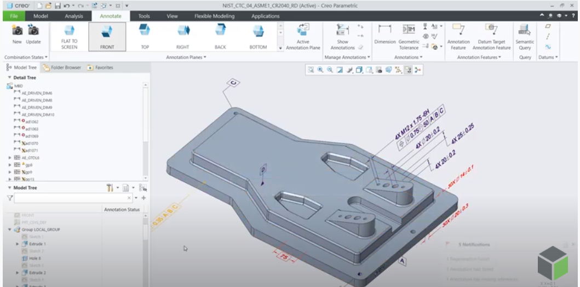The image size is (580, 287).
Task: Toggle annotation display in graphics toolbar
Action: pyautogui.click(x=408, y=70)
